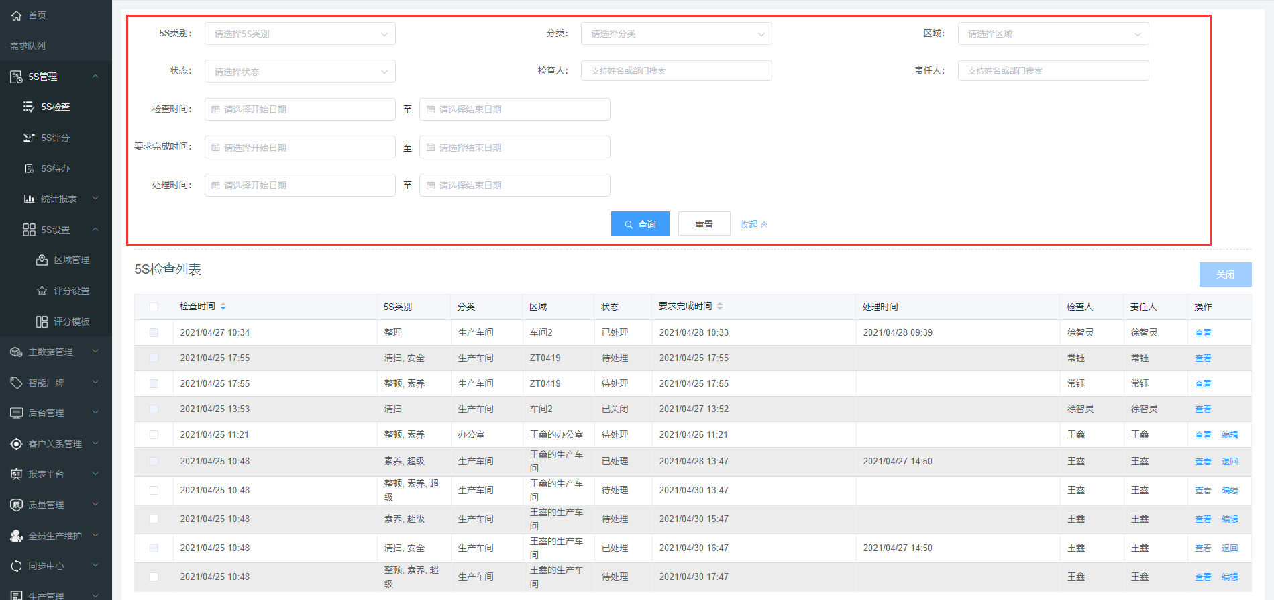Open 需求队列 in the sidebar
Image resolution: width=1274 pixels, height=600 pixels.
(x=28, y=46)
